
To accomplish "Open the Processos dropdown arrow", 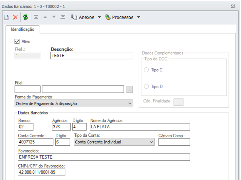I will pos(139,17).
